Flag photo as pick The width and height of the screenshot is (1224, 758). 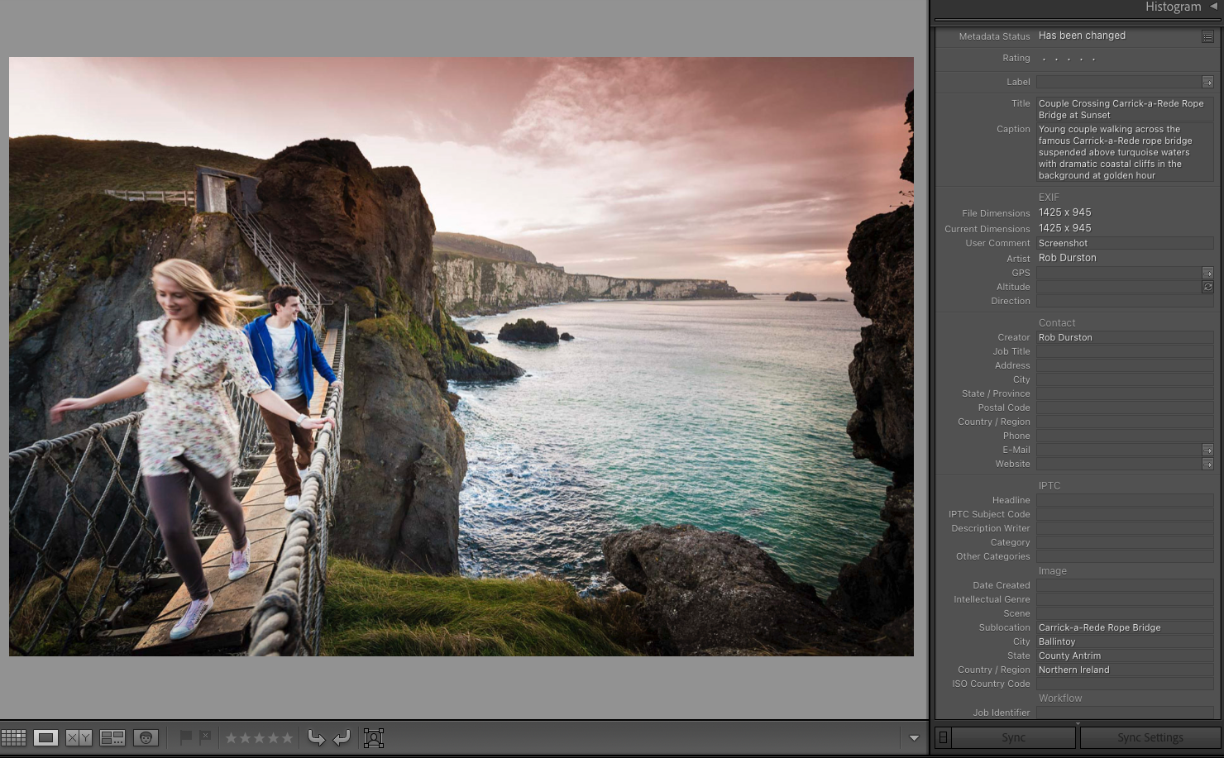coord(186,737)
